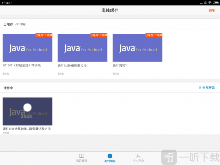Tap the 个人中心 person icon

(x=138, y=156)
